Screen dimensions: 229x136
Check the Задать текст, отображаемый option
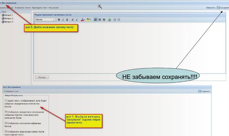coord(6,100)
